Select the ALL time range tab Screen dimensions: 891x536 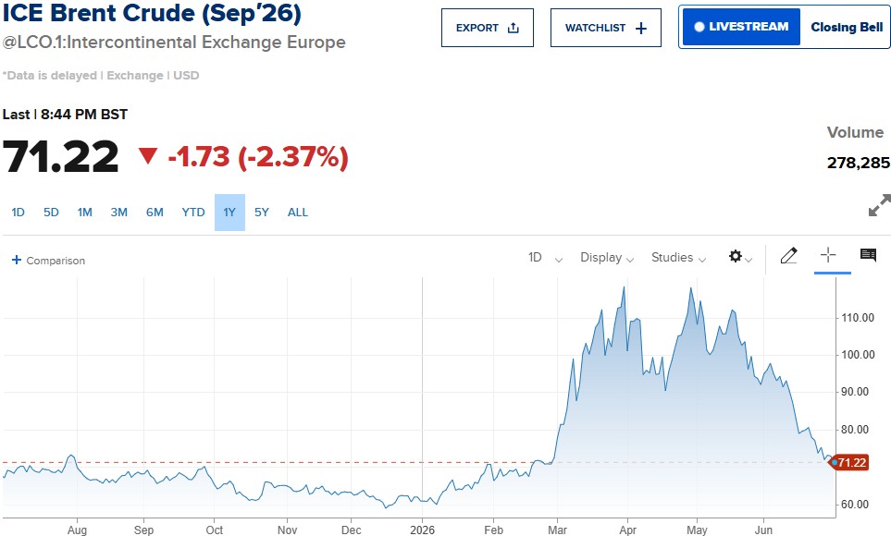(x=298, y=213)
